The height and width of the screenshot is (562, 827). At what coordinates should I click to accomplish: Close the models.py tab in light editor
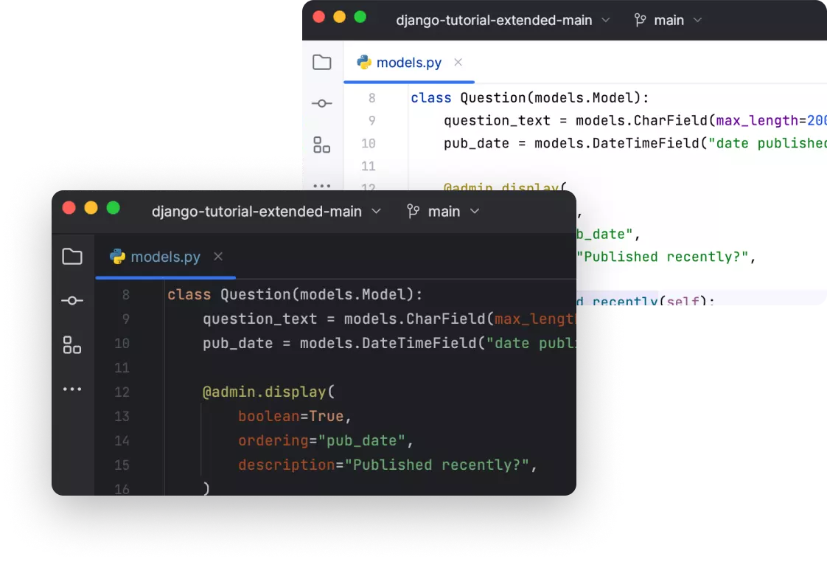(x=458, y=63)
